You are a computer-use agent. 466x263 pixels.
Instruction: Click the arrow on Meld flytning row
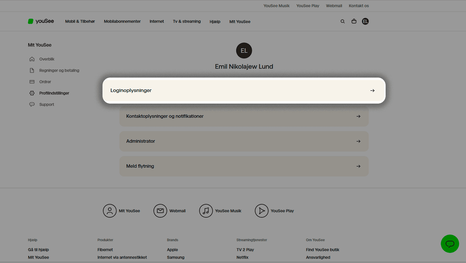[x=358, y=166]
